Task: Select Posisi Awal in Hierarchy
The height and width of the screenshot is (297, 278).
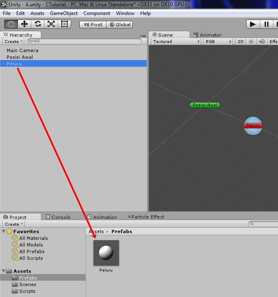Action: 73,57
